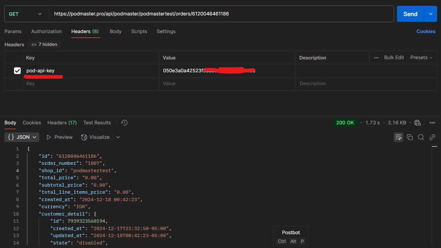Click the "shop_id" podmastertest line
The width and height of the screenshot is (441, 248).
(78, 171)
